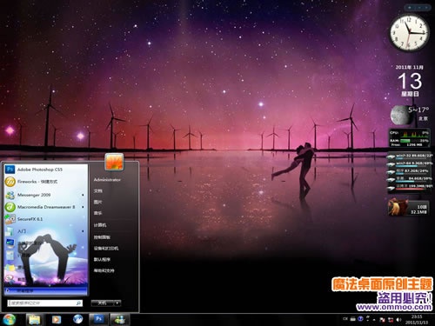435x326 pixels.
Task: Switch to Photoshop on the taskbar
Action: (x=98, y=319)
